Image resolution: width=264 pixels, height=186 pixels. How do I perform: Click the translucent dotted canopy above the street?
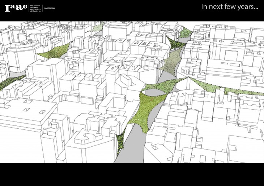(x=170, y=63)
